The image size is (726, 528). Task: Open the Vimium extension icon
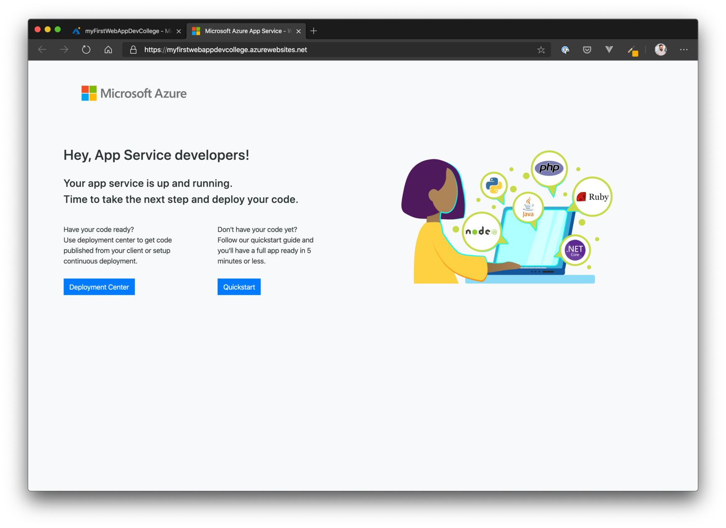click(x=609, y=50)
